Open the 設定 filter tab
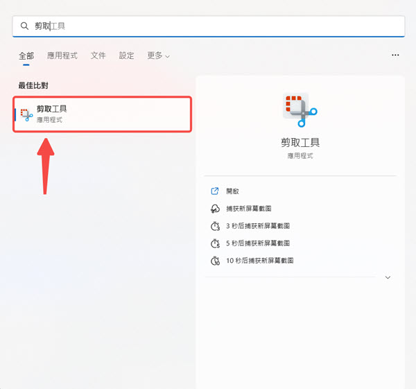 tap(126, 55)
